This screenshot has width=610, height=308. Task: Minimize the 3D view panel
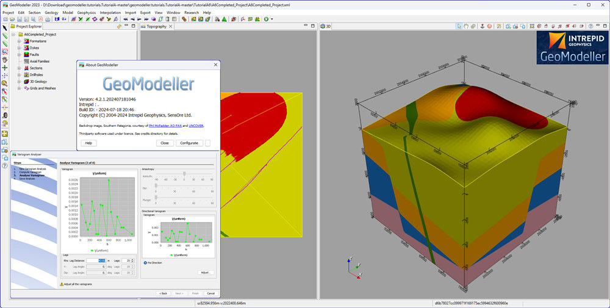tap(598, 26)
